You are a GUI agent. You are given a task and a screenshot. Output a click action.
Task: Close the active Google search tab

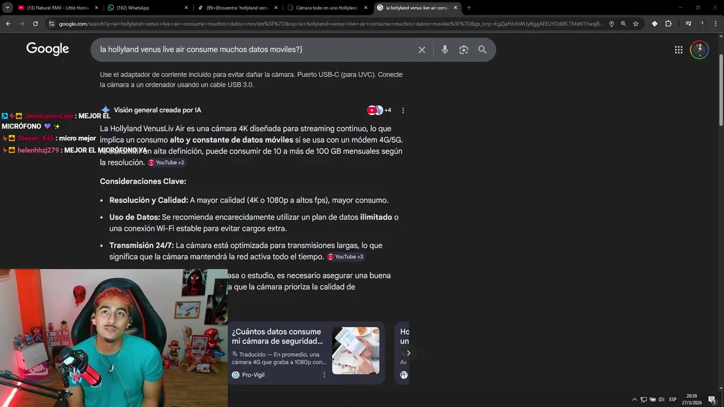(455, 8)
